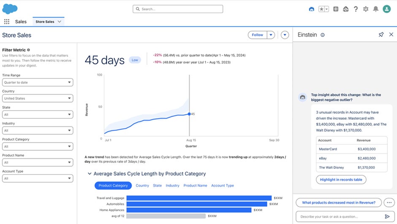Switch to the Industry breakdown tab
This screenshot has height=224, width=397.
[x=172, y=186]
